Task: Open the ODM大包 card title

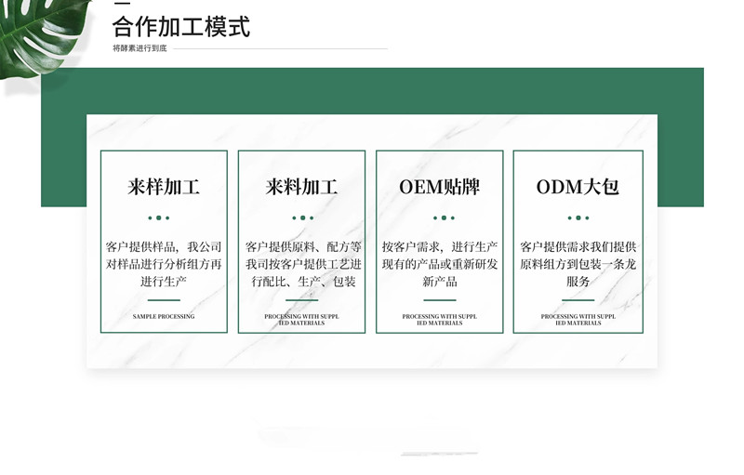Action: tap(578, 187)
